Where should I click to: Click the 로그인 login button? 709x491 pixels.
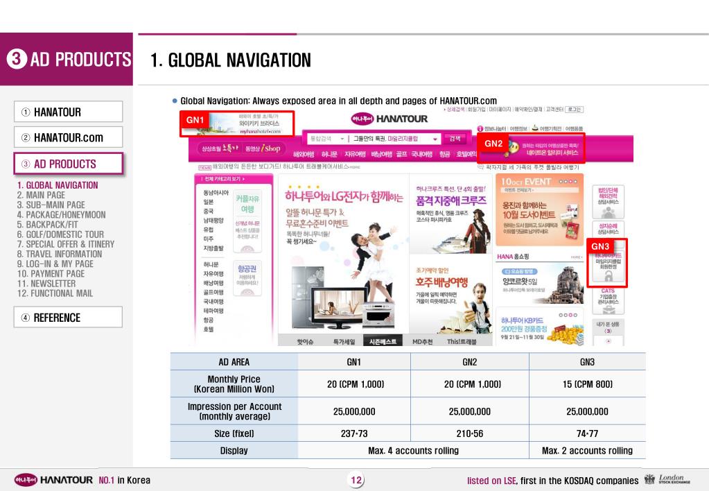[x=575, y=110]
